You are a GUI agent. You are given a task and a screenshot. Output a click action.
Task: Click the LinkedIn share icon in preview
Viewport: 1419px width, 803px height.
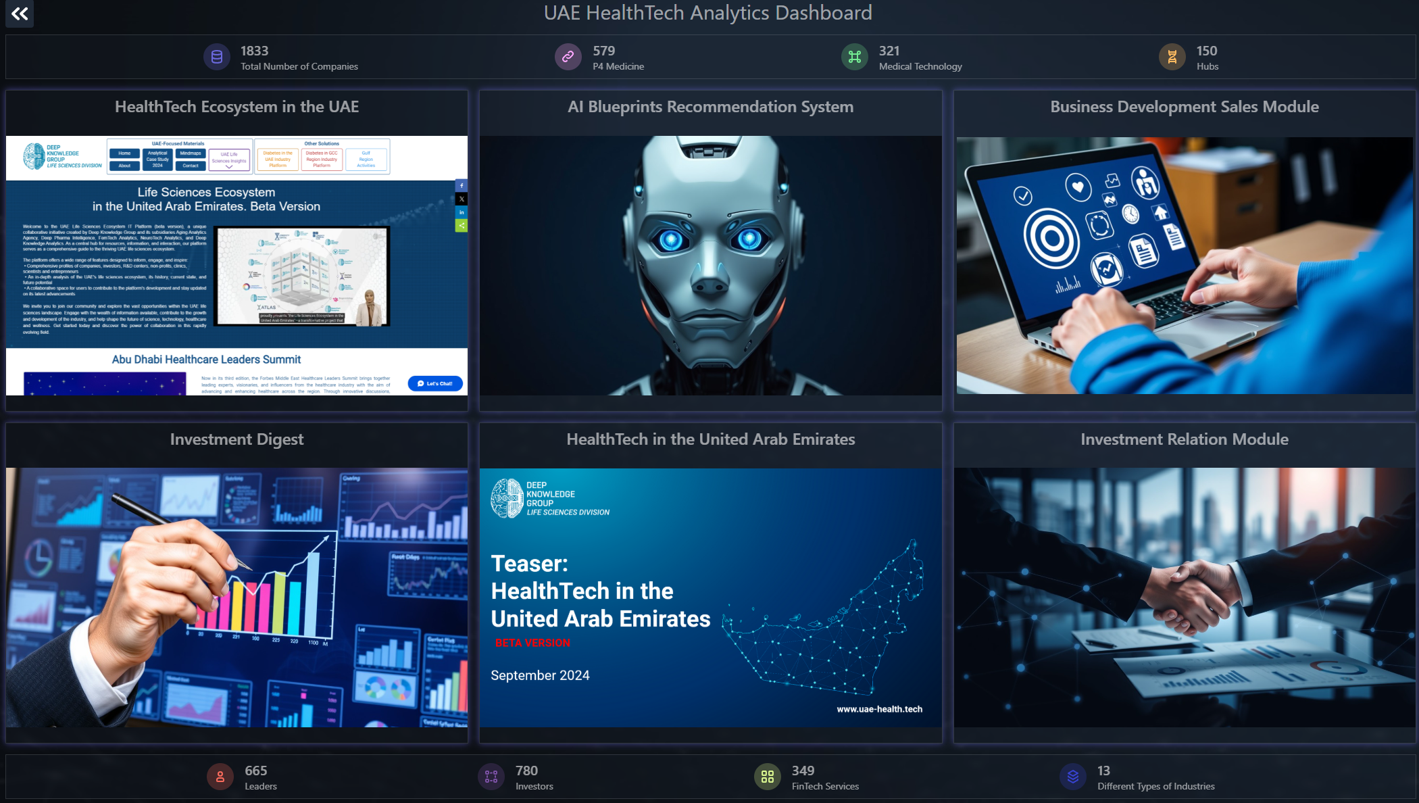(462, 212)
